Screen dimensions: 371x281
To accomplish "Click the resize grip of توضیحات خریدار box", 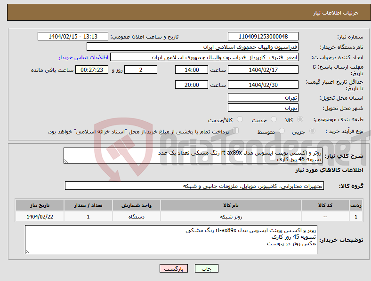I will click(27, 252).
